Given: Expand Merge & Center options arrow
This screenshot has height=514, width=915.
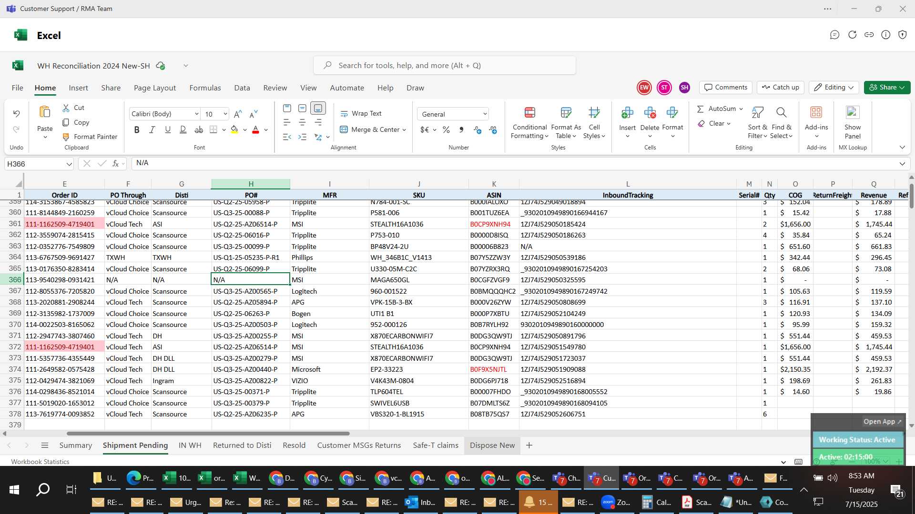Looking at the screenshot, I should point(404,130).
